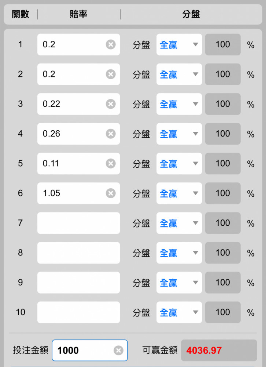
Task: Clear the 1.05 odds in row 6
Action: point(111,193)
